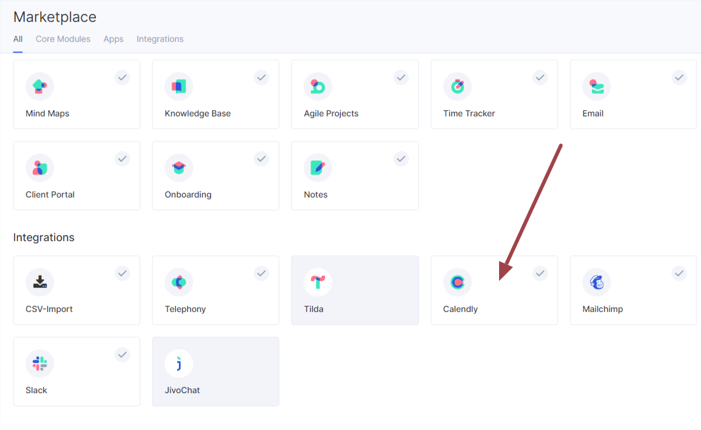Viewport: 701px width, 430px height.
Task: Switch to the Apps tab
Action: tap(113, 39)
